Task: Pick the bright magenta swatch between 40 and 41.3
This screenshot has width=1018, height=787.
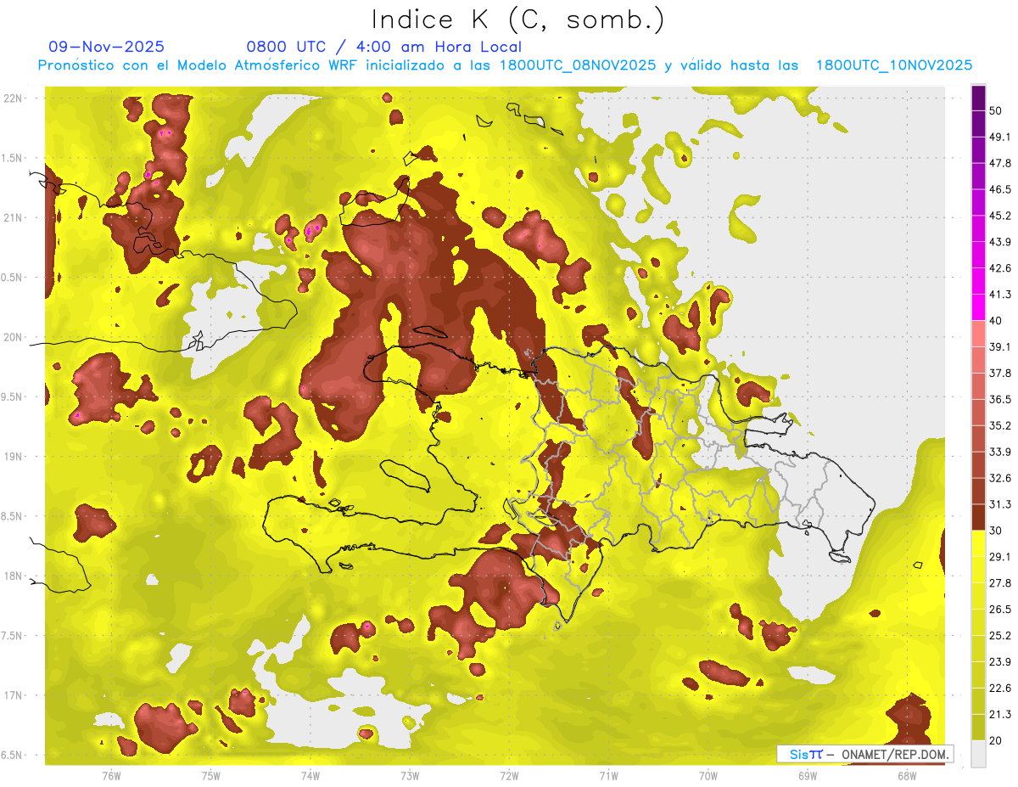Action: click(x=978, y=307)
